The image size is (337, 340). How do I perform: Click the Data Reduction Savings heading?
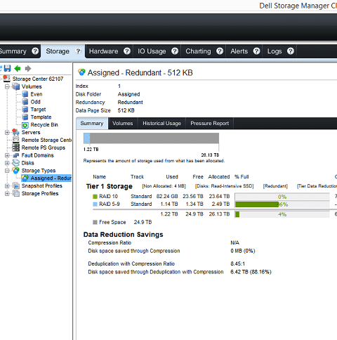[123, 235]
